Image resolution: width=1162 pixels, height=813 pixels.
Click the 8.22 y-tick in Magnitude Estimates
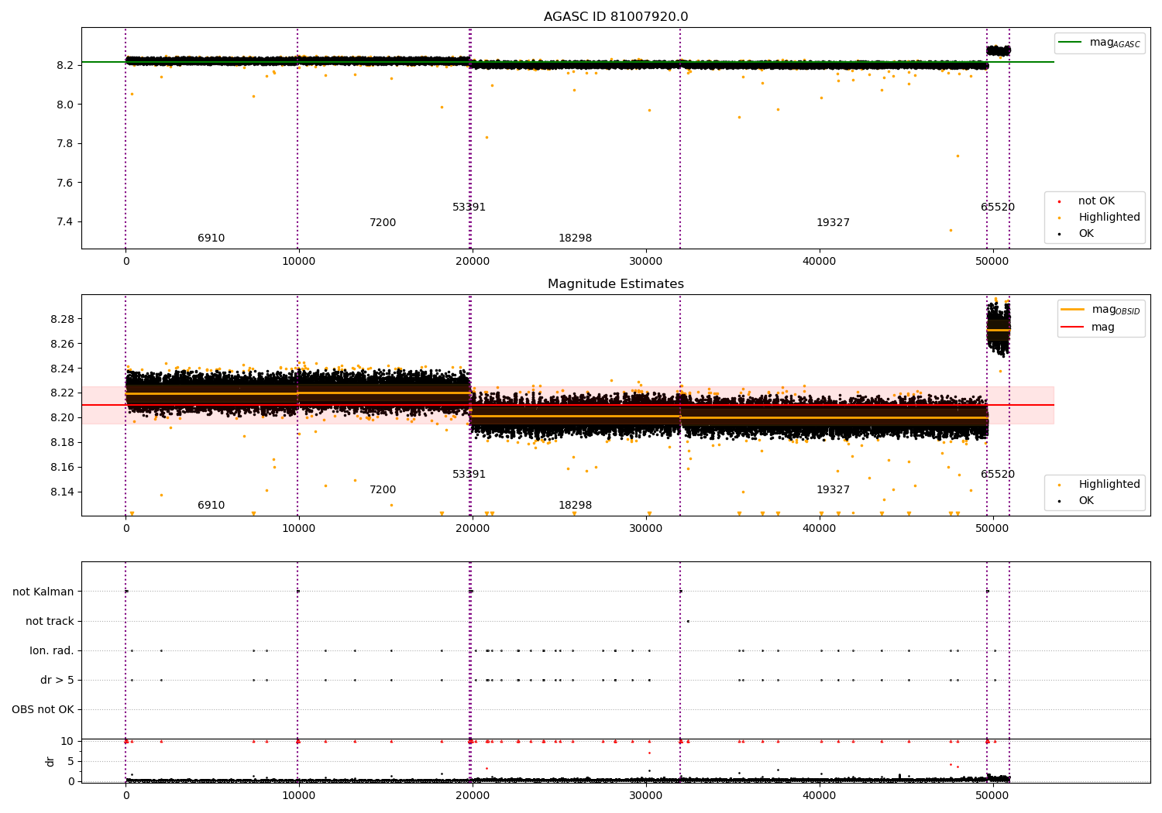[x=63, y=393]
